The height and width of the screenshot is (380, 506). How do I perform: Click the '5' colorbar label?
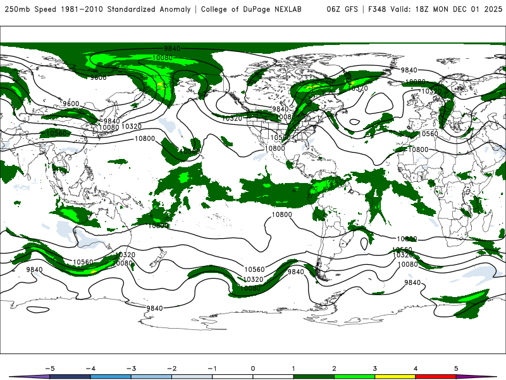(456, 369)
